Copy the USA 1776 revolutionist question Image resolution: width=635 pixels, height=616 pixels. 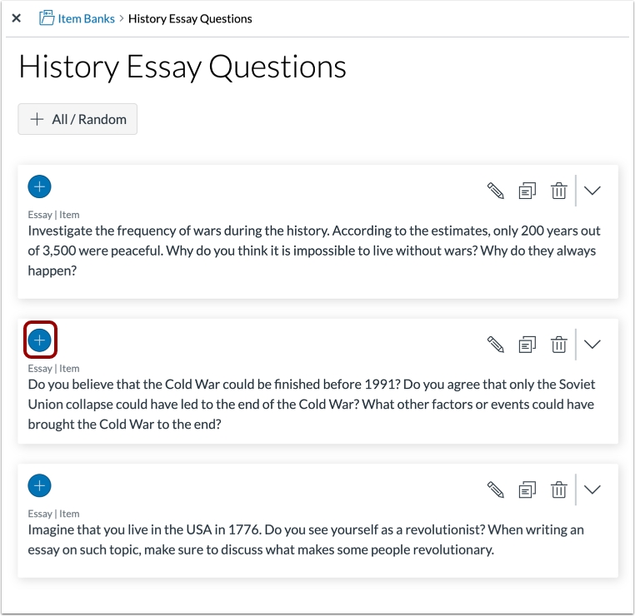pos(527,489)
